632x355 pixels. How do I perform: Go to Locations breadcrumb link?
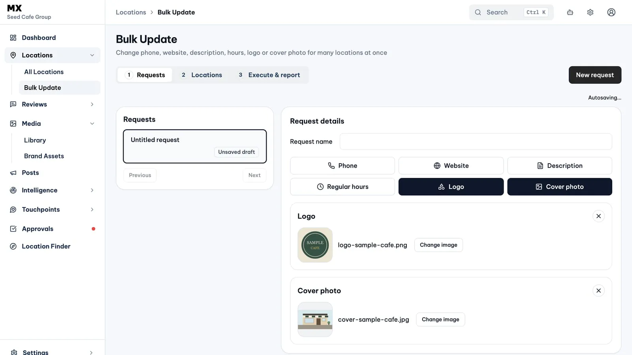[x=131, y=12]
